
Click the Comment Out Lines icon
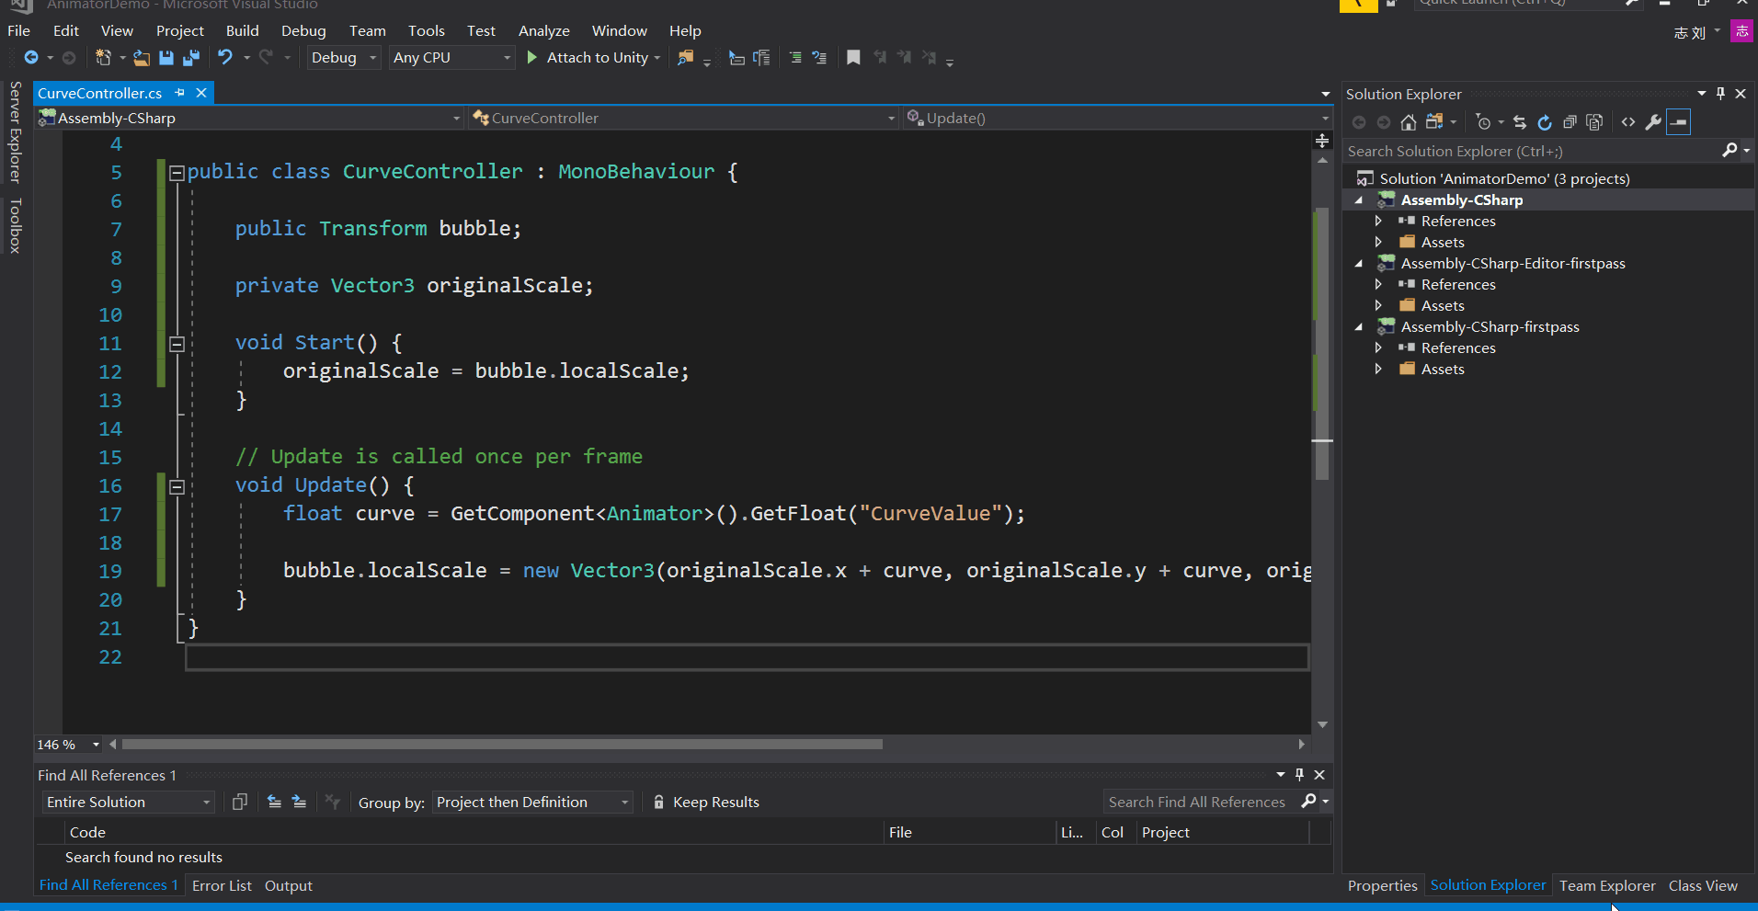[795, 58]
